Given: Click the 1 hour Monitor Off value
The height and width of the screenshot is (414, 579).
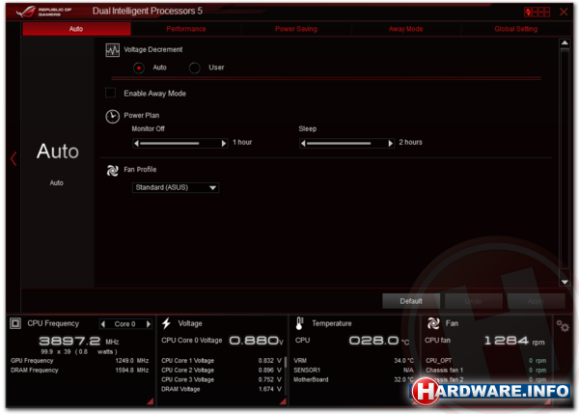Looking at the screenshot, I should (242, 143).
